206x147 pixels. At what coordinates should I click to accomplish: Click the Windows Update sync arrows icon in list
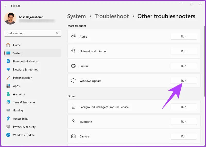[x=73, y=80]
